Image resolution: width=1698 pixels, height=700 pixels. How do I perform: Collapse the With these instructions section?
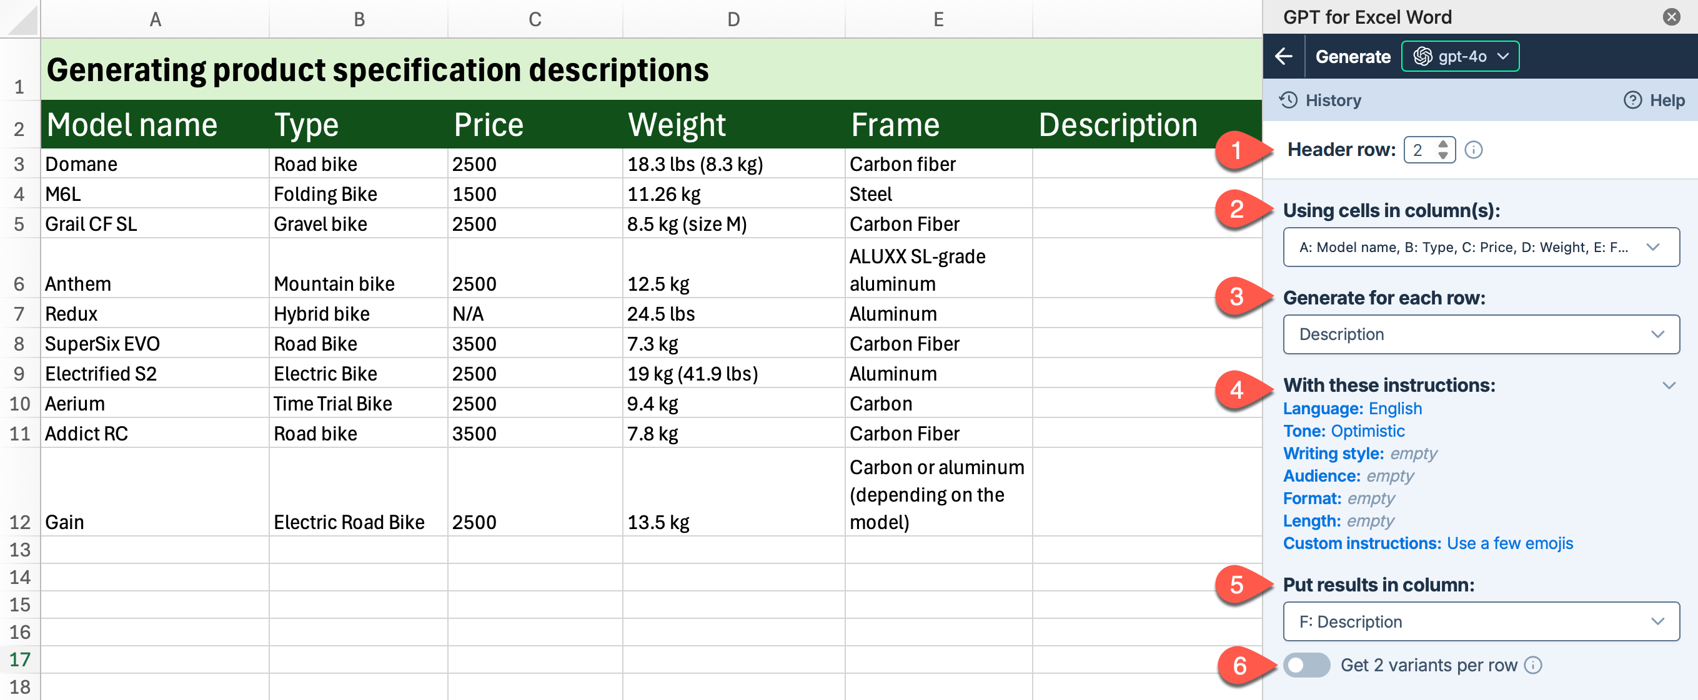click(1669, 385)
